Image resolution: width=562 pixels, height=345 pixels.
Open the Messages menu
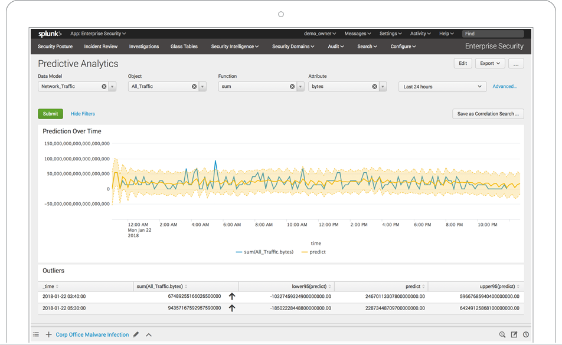click(358, 34)
